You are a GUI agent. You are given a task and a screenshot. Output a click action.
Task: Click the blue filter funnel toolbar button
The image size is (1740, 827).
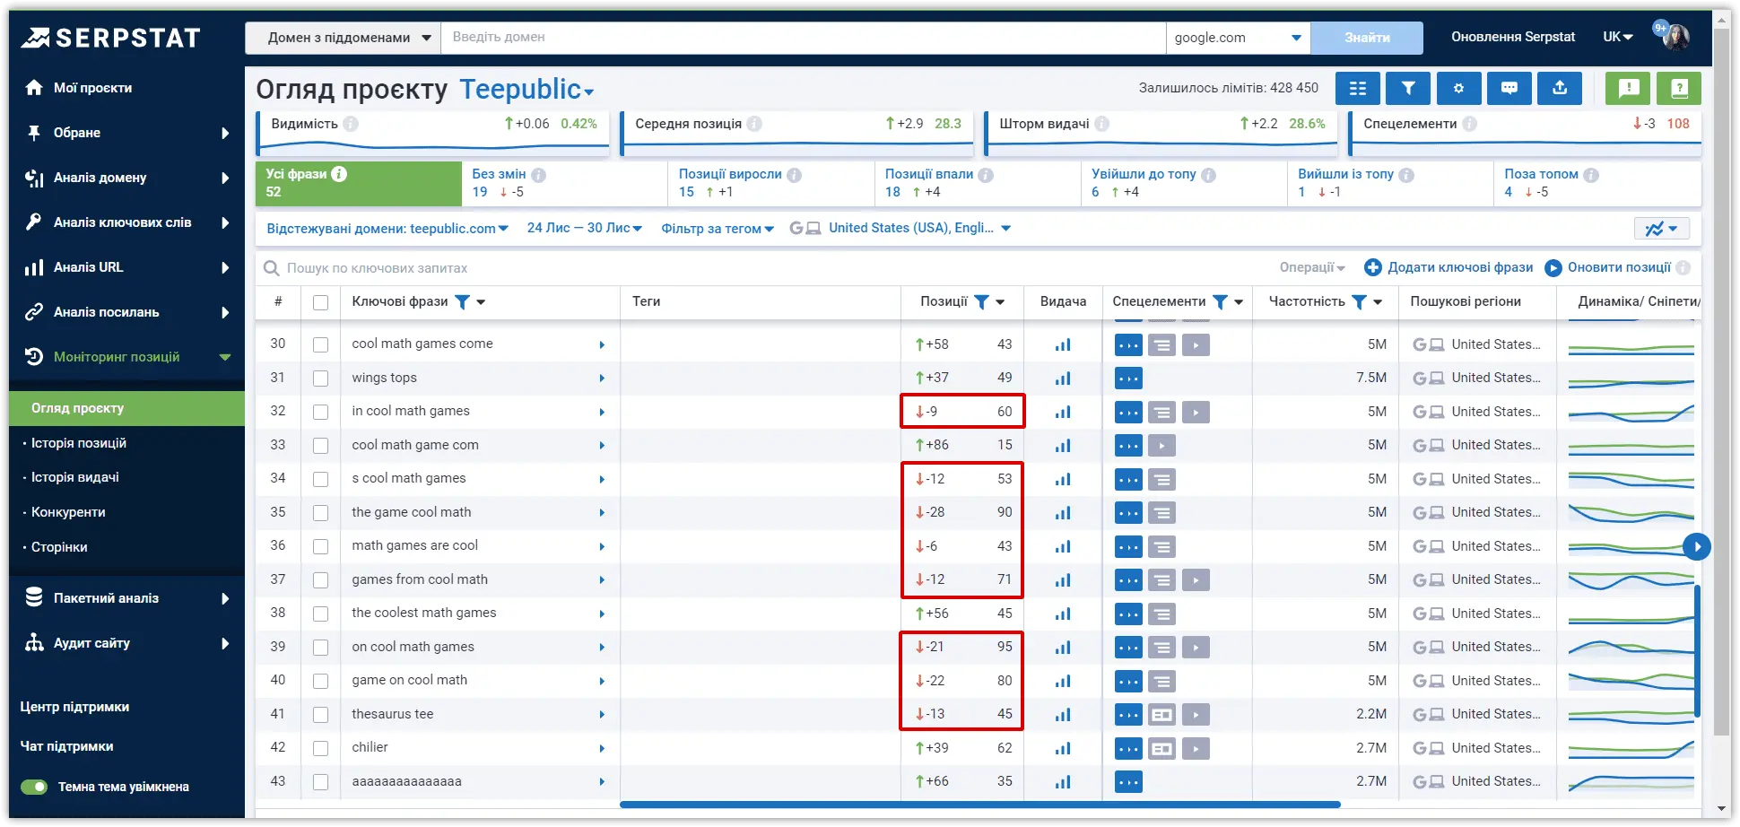(1408, 88)
